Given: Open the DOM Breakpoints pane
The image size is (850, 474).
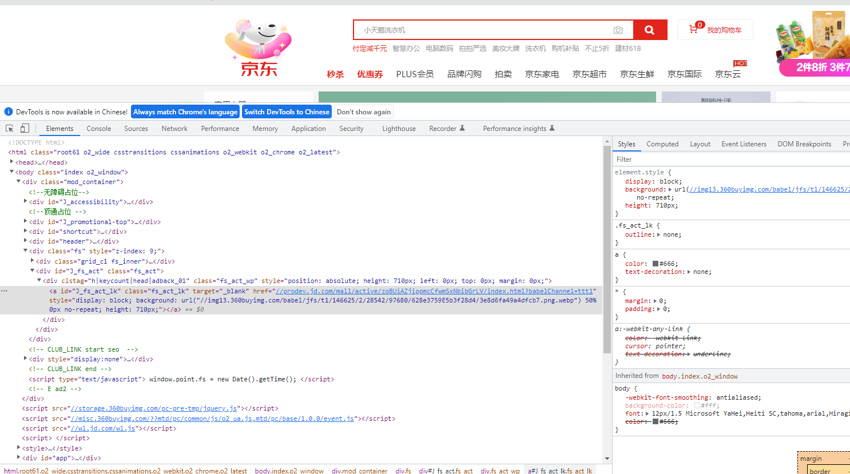Looking at the screenshot, I should pos(804,144).
